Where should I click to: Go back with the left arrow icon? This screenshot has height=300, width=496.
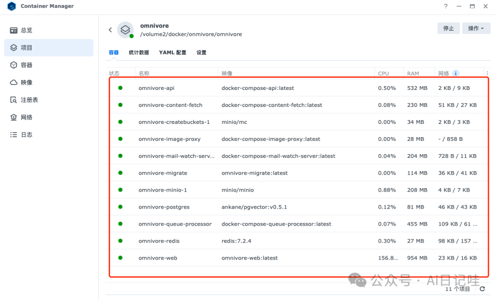[x=110, y=30]
